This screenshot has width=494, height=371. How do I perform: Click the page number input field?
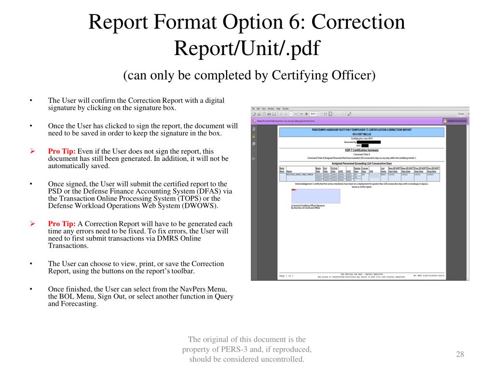(291, 114)
